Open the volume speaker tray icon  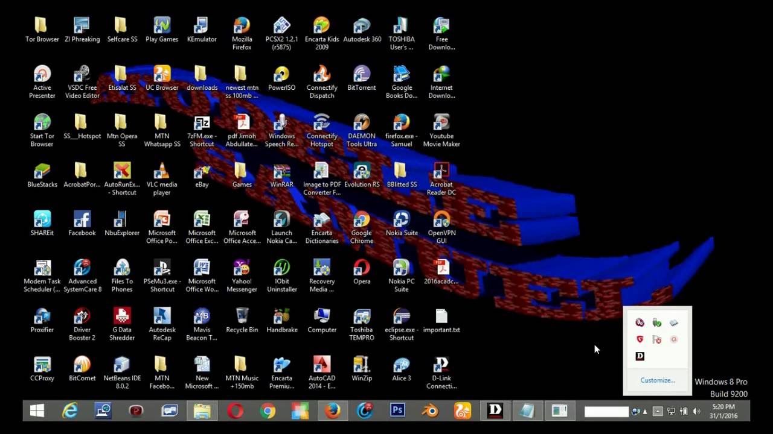696,412
